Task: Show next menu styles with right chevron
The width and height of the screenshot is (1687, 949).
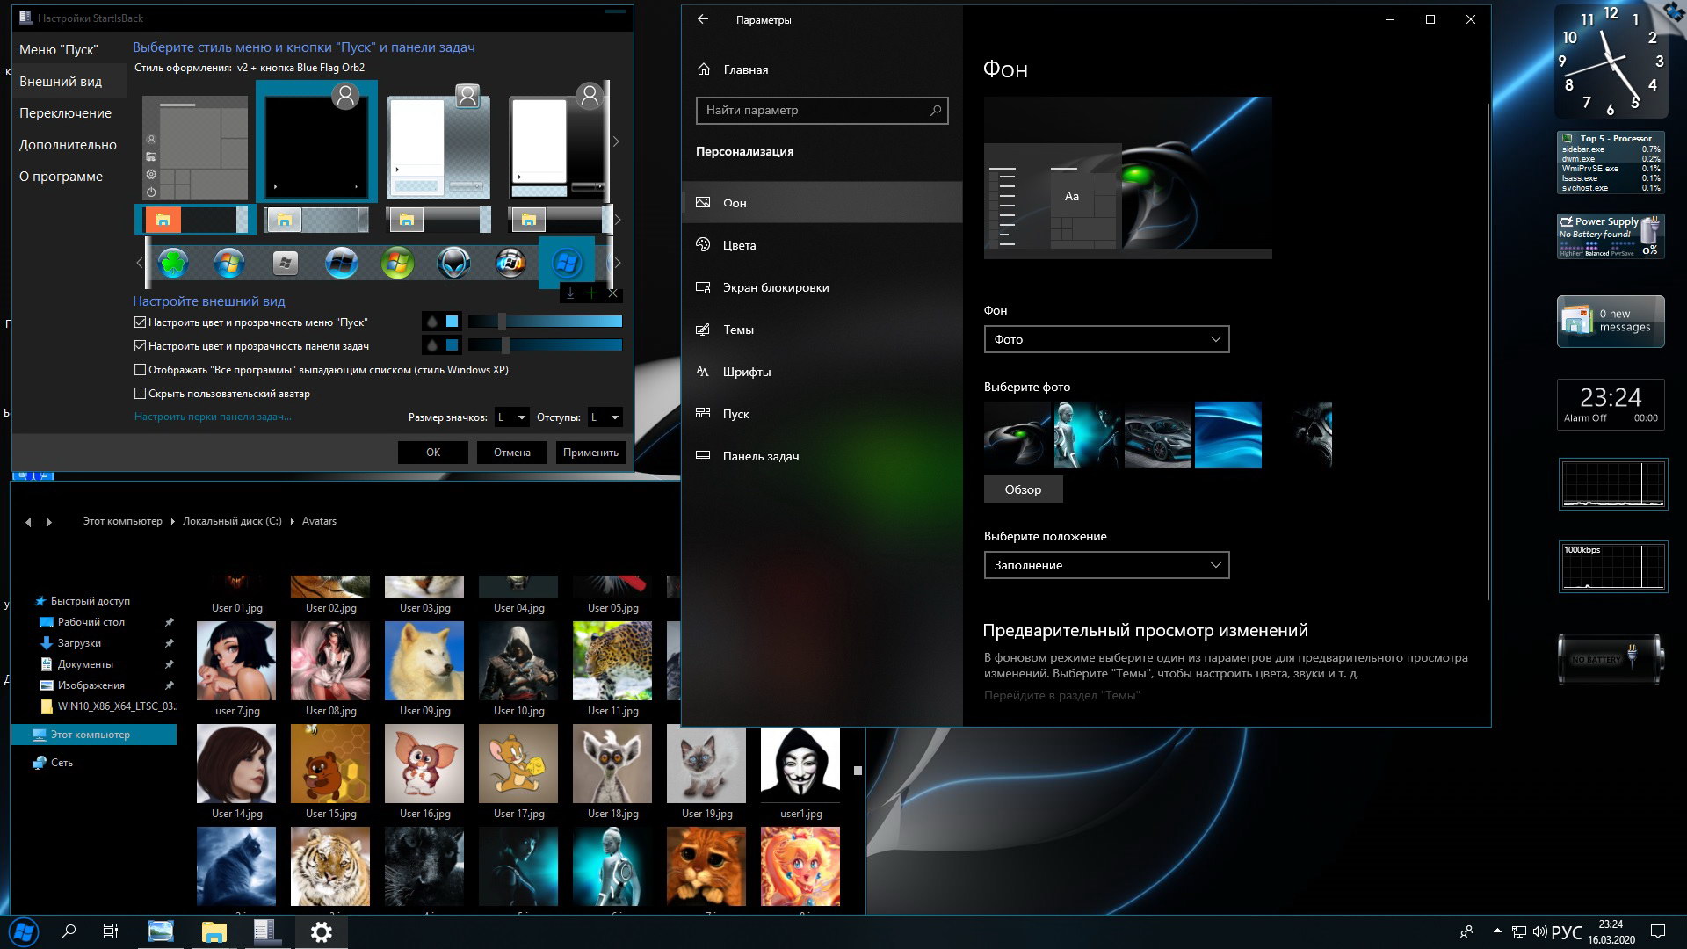Action: pos(616,141)
